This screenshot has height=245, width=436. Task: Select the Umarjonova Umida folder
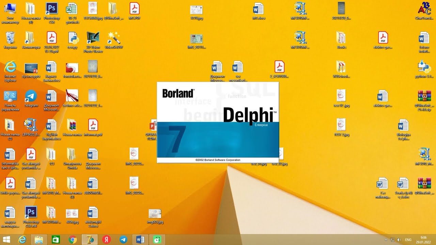coord(73,159)
